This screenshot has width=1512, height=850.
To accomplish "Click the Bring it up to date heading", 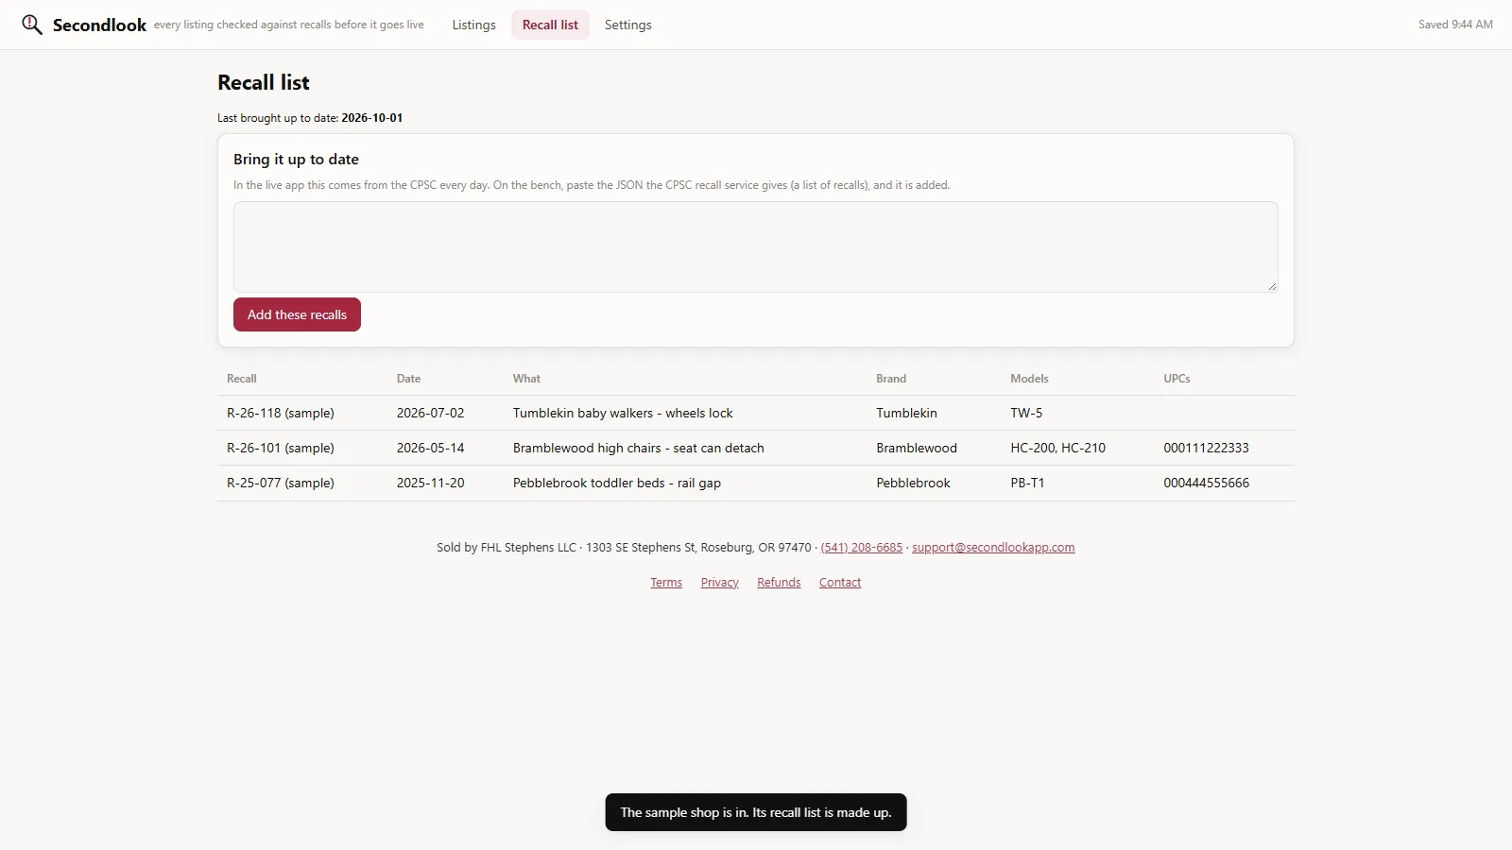I will point(296,160).
